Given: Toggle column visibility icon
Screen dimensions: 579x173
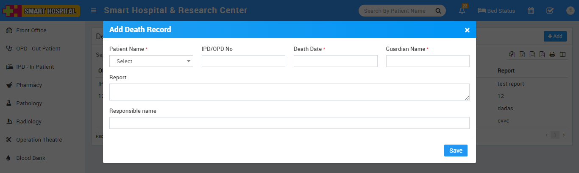Looking at the screenshot, I should (562, 54).
